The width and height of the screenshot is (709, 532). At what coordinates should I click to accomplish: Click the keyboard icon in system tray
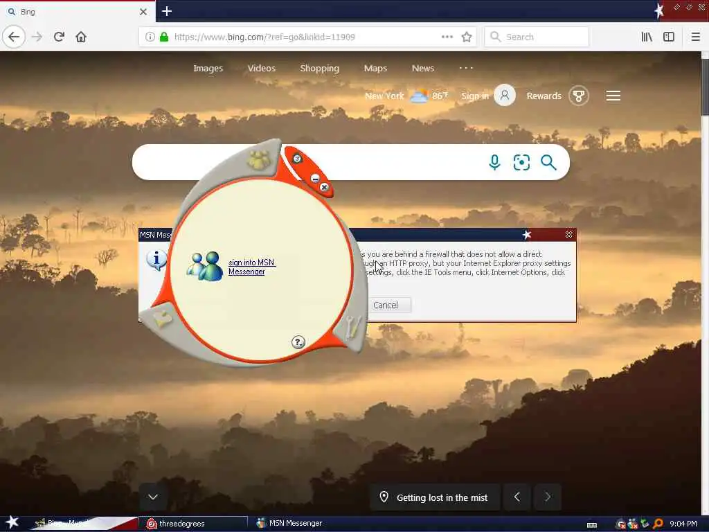[592, 525]
